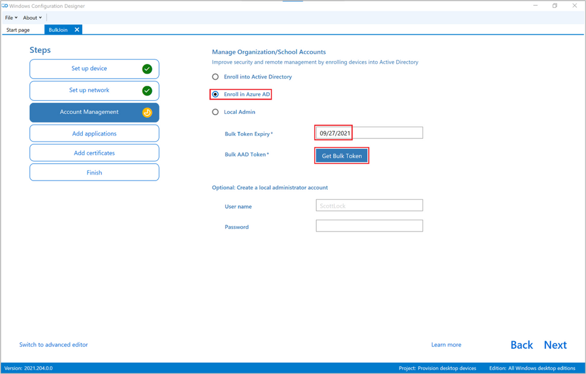Click the Version 2021.204.0.0 status text
The width and height of the screenshot is (586, 374).
pyautogui.click(x=28, y=368)
